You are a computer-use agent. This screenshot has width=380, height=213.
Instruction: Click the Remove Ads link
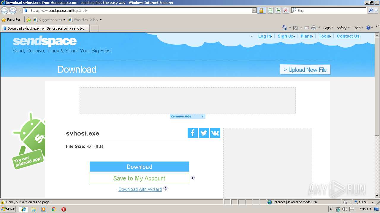point(181,116)
